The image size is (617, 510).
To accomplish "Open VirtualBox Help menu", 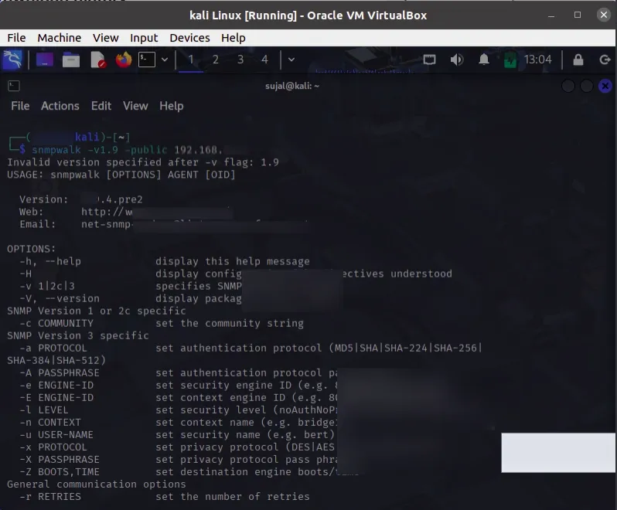I will pos(234,38).
